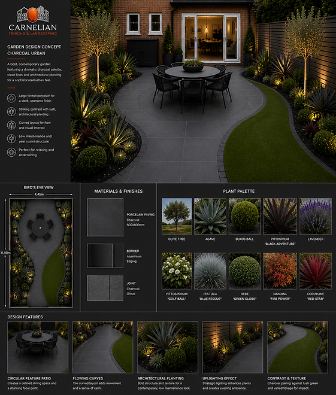Open the Bird's Eye View plan image
336x395 pixels.
(x=41, y=253)
